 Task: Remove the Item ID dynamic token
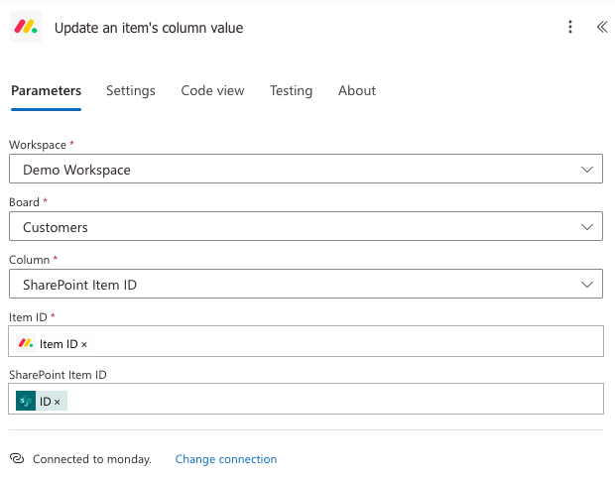pos(84,345)
